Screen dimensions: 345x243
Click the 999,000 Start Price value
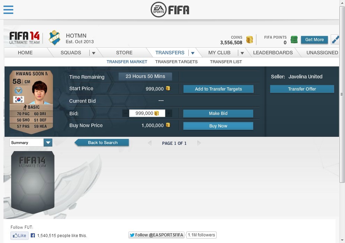coord(155,89)
